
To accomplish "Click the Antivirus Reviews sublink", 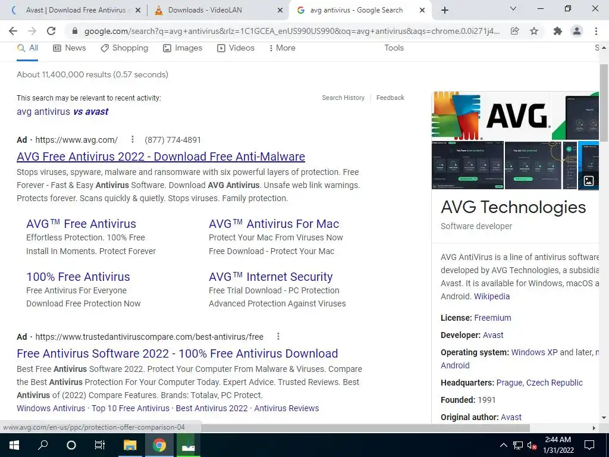I will click(x=287, y=408).
